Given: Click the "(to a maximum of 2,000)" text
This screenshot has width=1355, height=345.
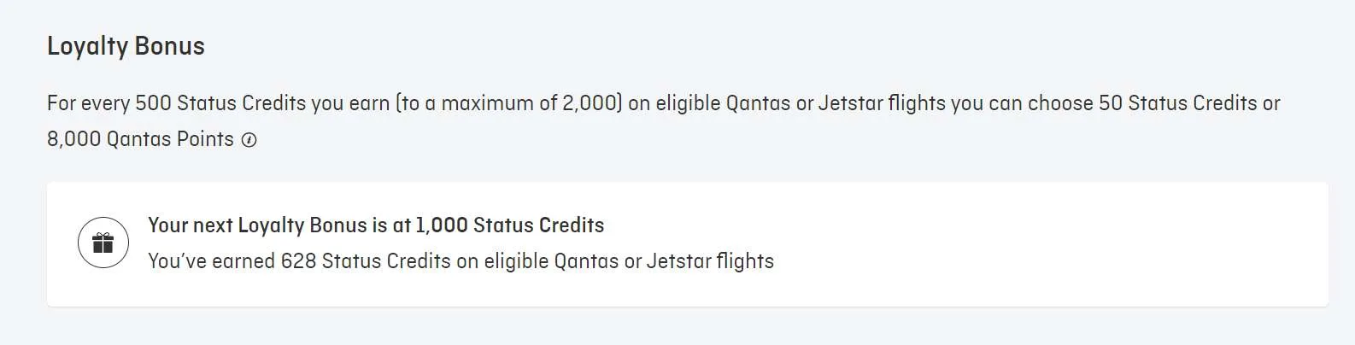Looking at the screenshot, I should pyautogui.click(x=508, y=103).
